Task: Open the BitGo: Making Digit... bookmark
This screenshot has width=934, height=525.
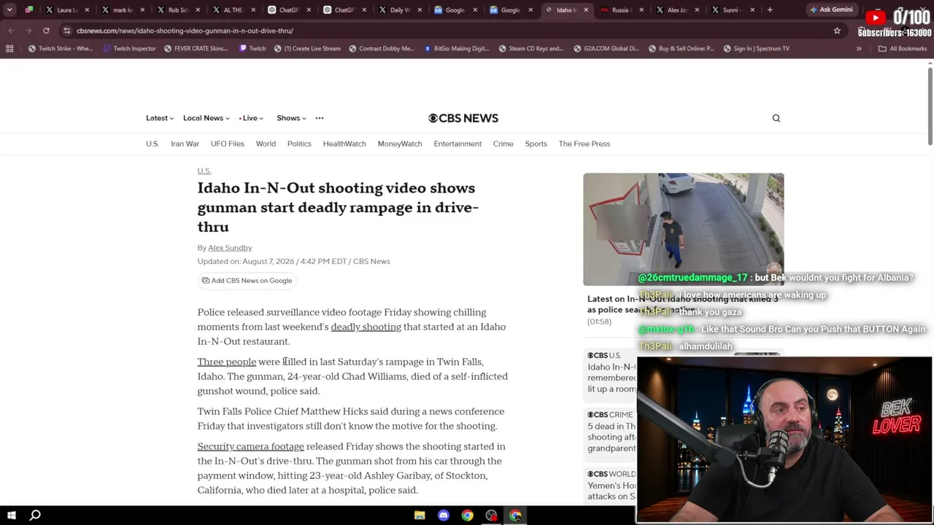Action: coord(456,49)
